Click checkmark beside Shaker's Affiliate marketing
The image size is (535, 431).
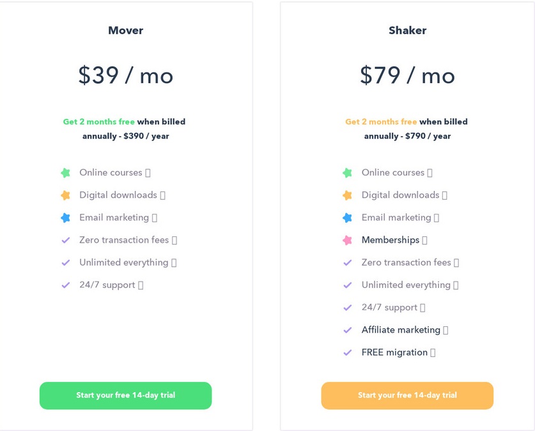(347, 330)
